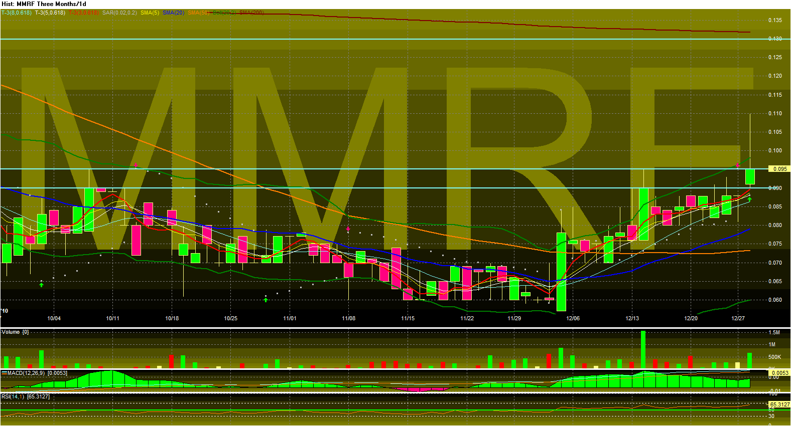This screenshot has width=791, height=427.
Task: Click the pink down-arrow signal near 11/08
Action: point(348,229)
